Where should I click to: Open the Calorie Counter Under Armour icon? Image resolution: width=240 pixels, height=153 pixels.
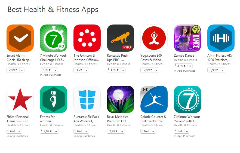(x=154, y=99)
